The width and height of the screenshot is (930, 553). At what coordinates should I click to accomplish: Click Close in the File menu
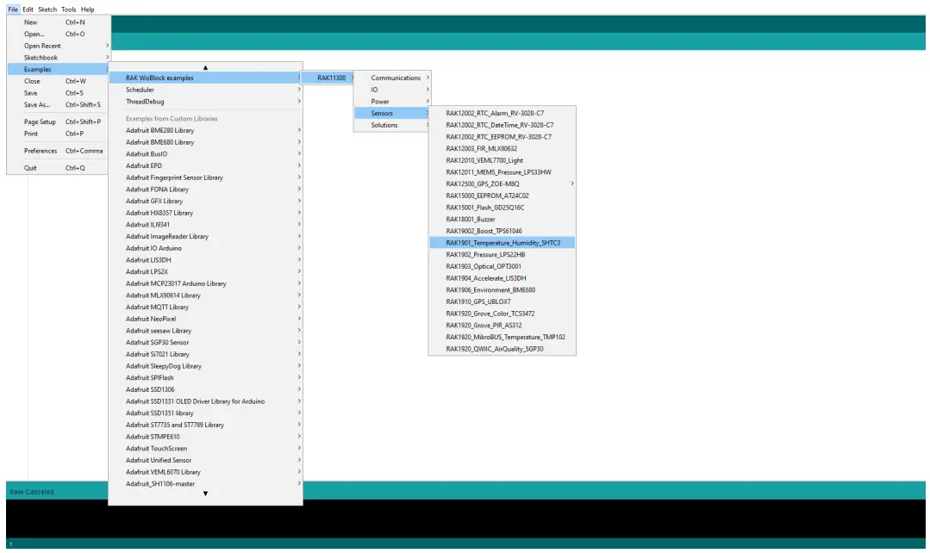pyautogui.click(x=58, y=81)
